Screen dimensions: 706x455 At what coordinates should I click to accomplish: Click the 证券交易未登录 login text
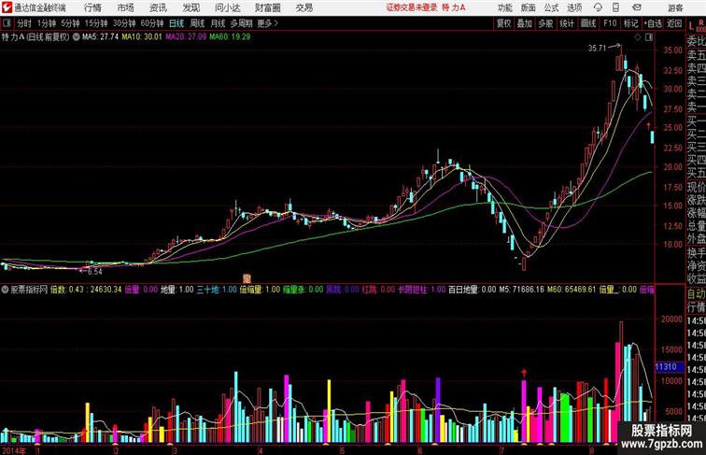[412, 7]
